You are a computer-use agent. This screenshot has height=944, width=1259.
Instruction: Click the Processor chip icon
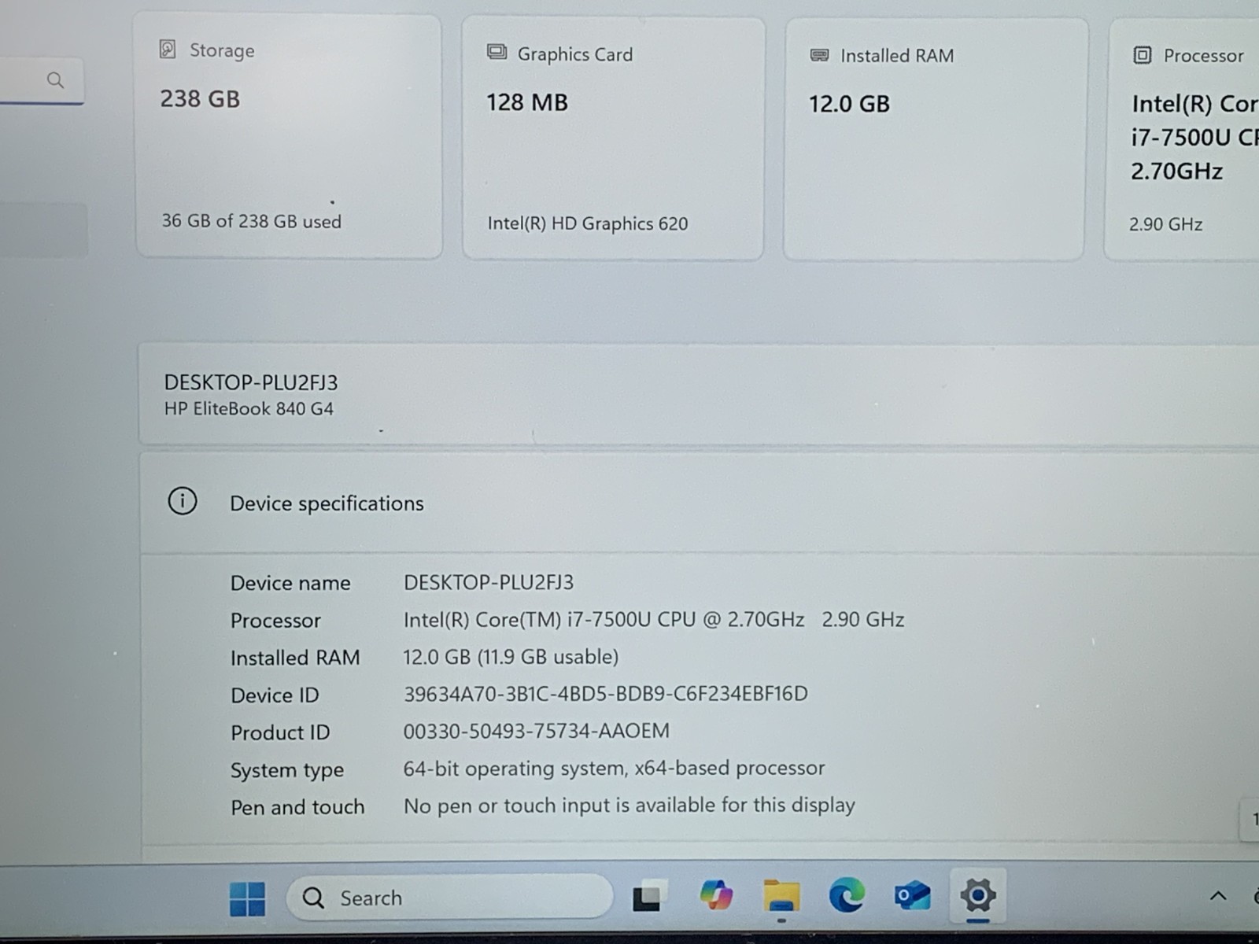1142,55
